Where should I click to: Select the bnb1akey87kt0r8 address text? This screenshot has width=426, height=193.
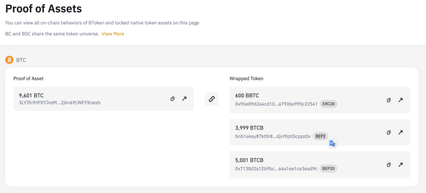coord(273,136)
